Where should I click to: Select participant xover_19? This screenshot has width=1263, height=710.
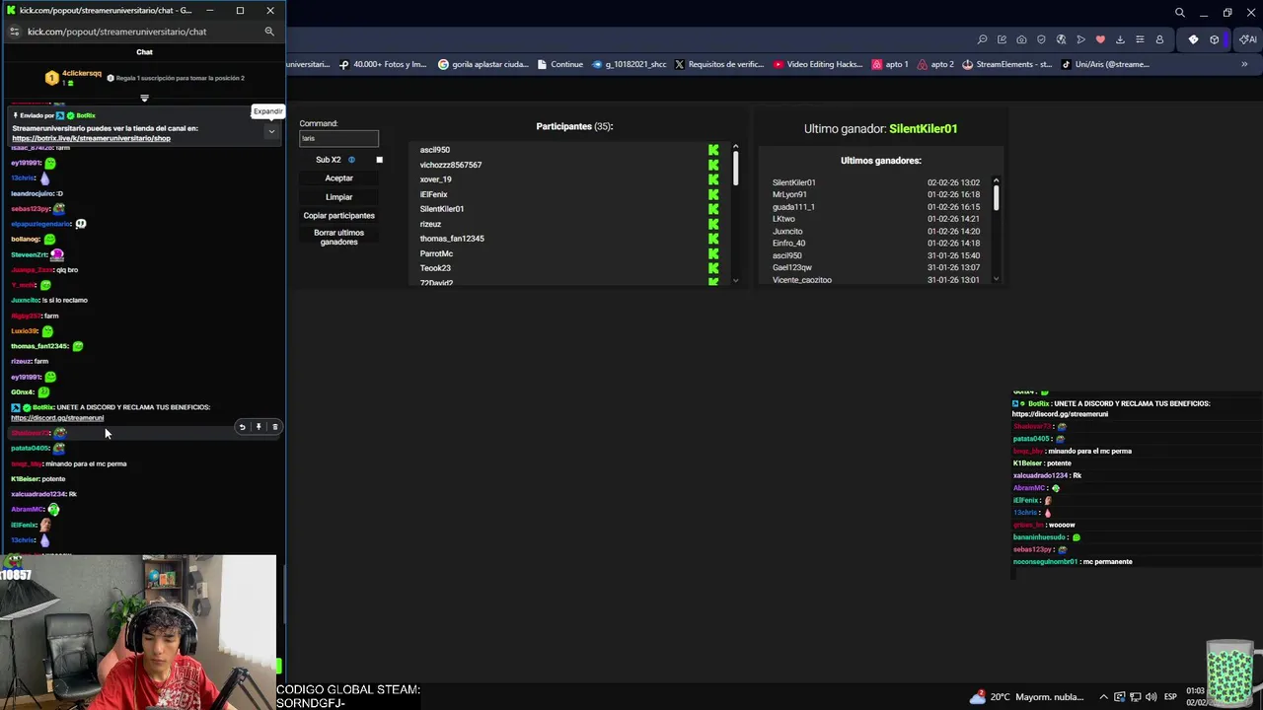[x=435, y=179]
